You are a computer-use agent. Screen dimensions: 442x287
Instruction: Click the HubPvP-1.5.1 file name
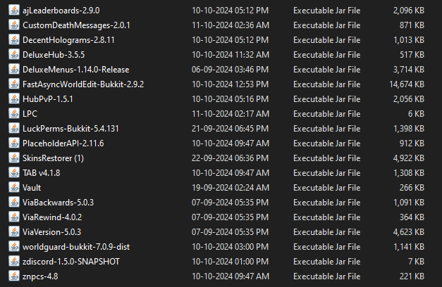tap(49, 99)
